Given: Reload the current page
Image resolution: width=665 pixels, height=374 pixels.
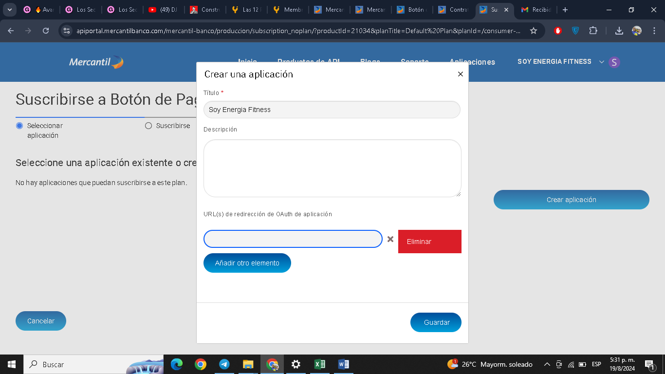Looking at the screenshot, I should point(46,31).
